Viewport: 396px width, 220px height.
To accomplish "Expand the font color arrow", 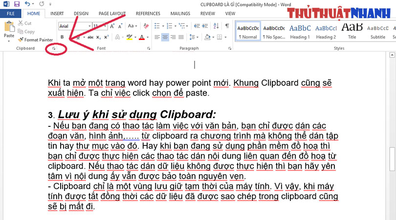I will (x=148, y=37).
